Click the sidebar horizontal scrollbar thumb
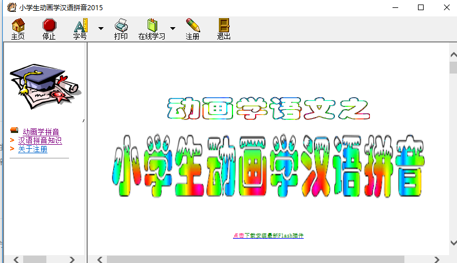 coord(35,259)
